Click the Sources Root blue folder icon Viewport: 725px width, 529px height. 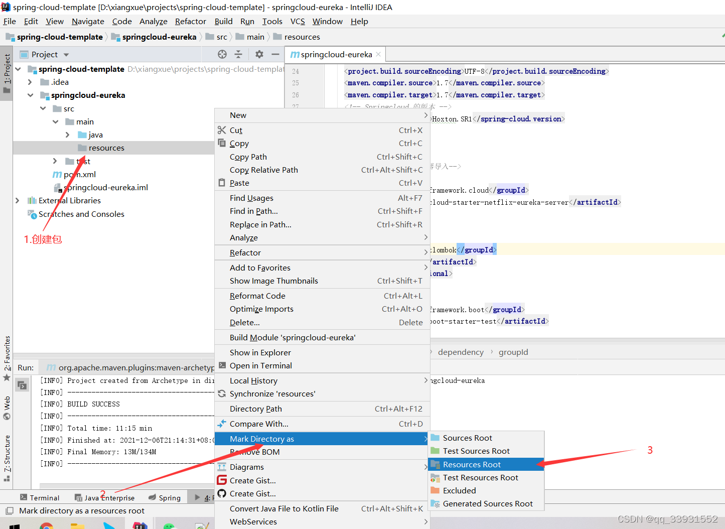click(435, 438)
